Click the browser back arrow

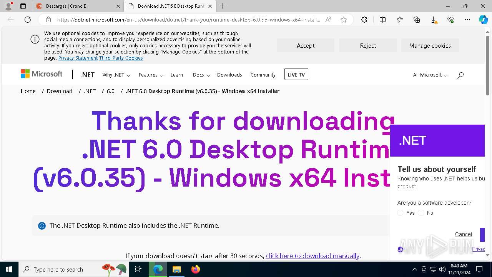click(x=11, y=20)
